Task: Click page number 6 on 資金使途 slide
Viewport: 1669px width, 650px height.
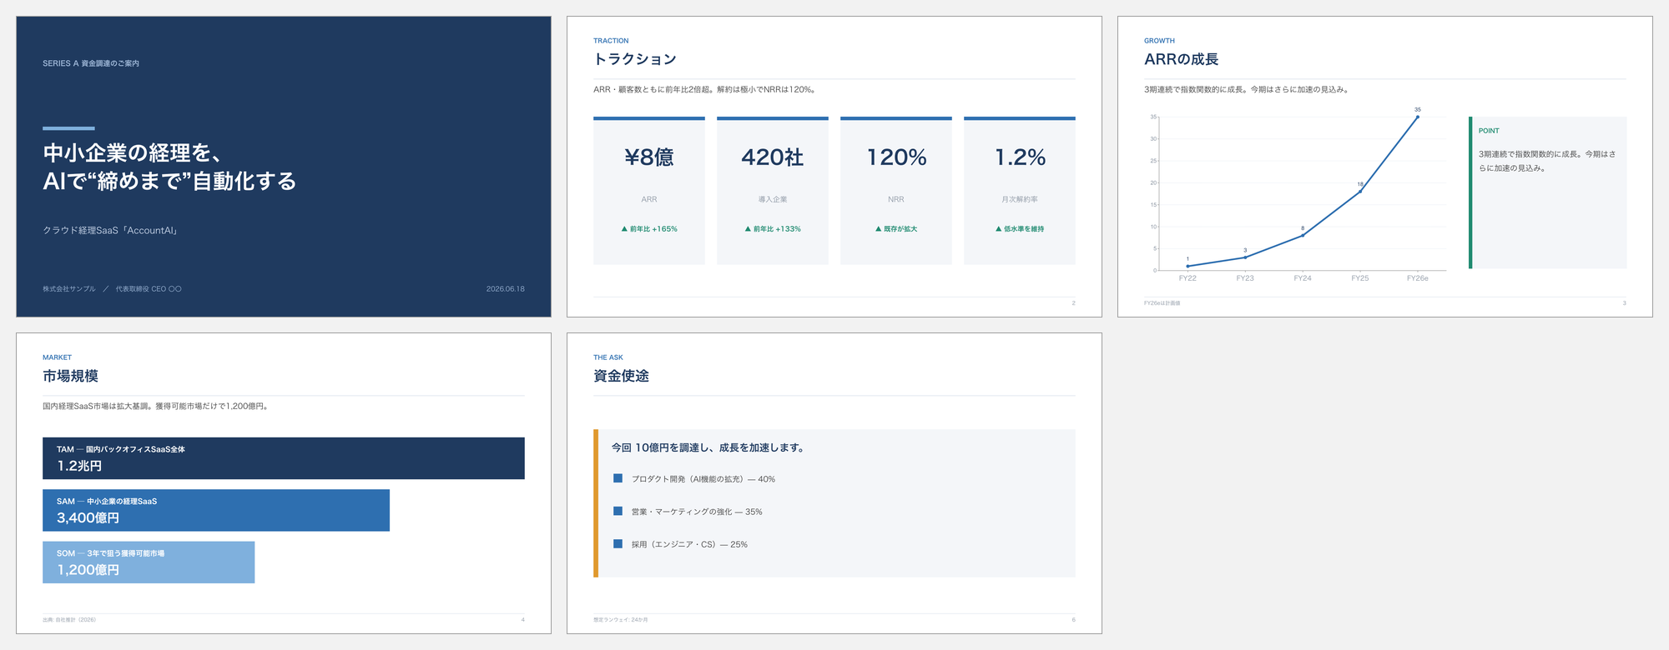Action: 1074,620
